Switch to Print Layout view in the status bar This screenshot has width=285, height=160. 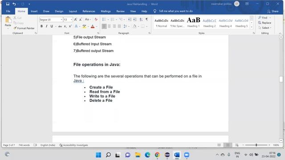pyautogui.click(x=228, y=145)
